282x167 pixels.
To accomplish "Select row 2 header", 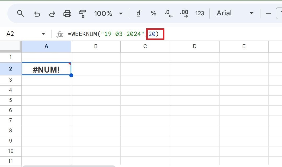I will 11,69.
